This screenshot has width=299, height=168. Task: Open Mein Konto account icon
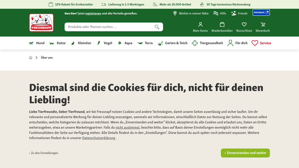pos(200,24)
